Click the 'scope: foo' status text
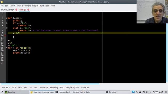This screenshot has width=168, height=94. 85,88
